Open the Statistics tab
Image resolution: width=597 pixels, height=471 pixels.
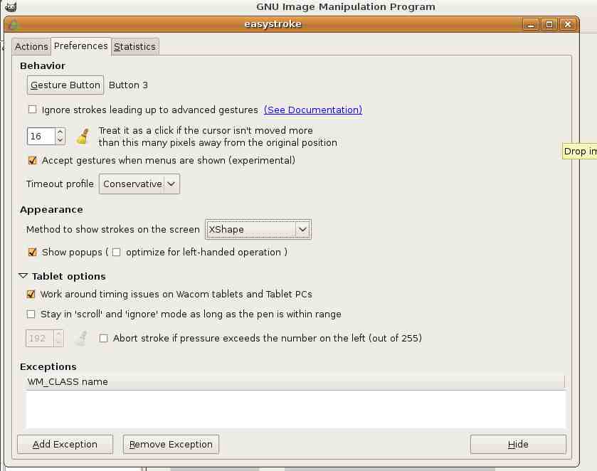(134, 46)
